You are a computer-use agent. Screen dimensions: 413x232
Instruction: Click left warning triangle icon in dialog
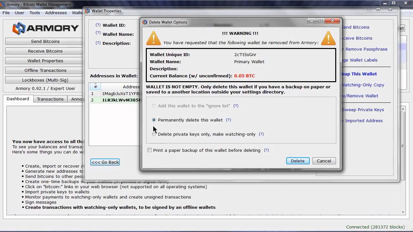pyautogui.click(x=153, y=38)
